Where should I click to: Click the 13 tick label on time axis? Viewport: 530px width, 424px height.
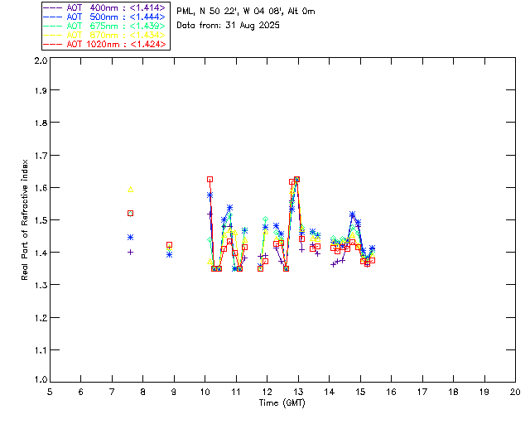(298, 392)
